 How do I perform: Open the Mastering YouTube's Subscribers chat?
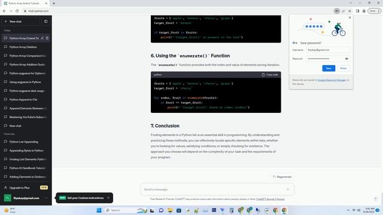pos(26,117)
